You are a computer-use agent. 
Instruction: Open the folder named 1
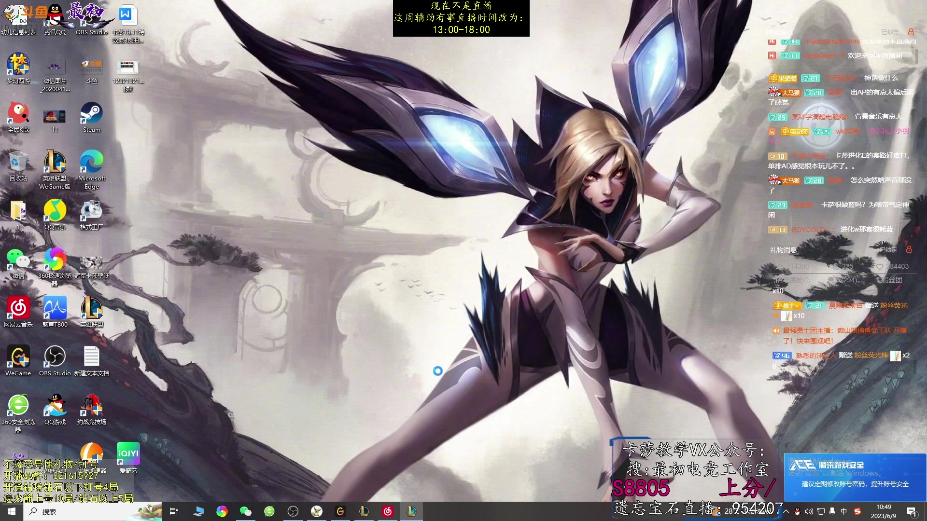click(x=18, y=215)
